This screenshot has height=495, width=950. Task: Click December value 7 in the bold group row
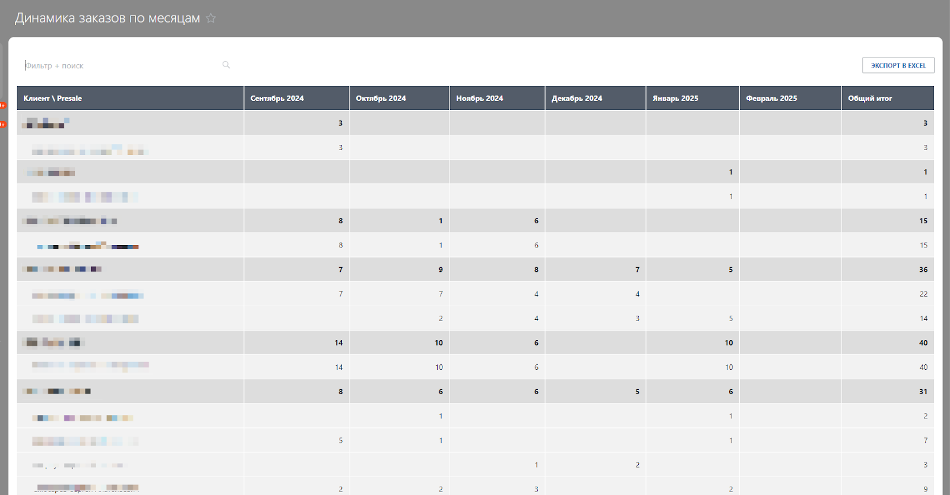click(x=637, y=269)
